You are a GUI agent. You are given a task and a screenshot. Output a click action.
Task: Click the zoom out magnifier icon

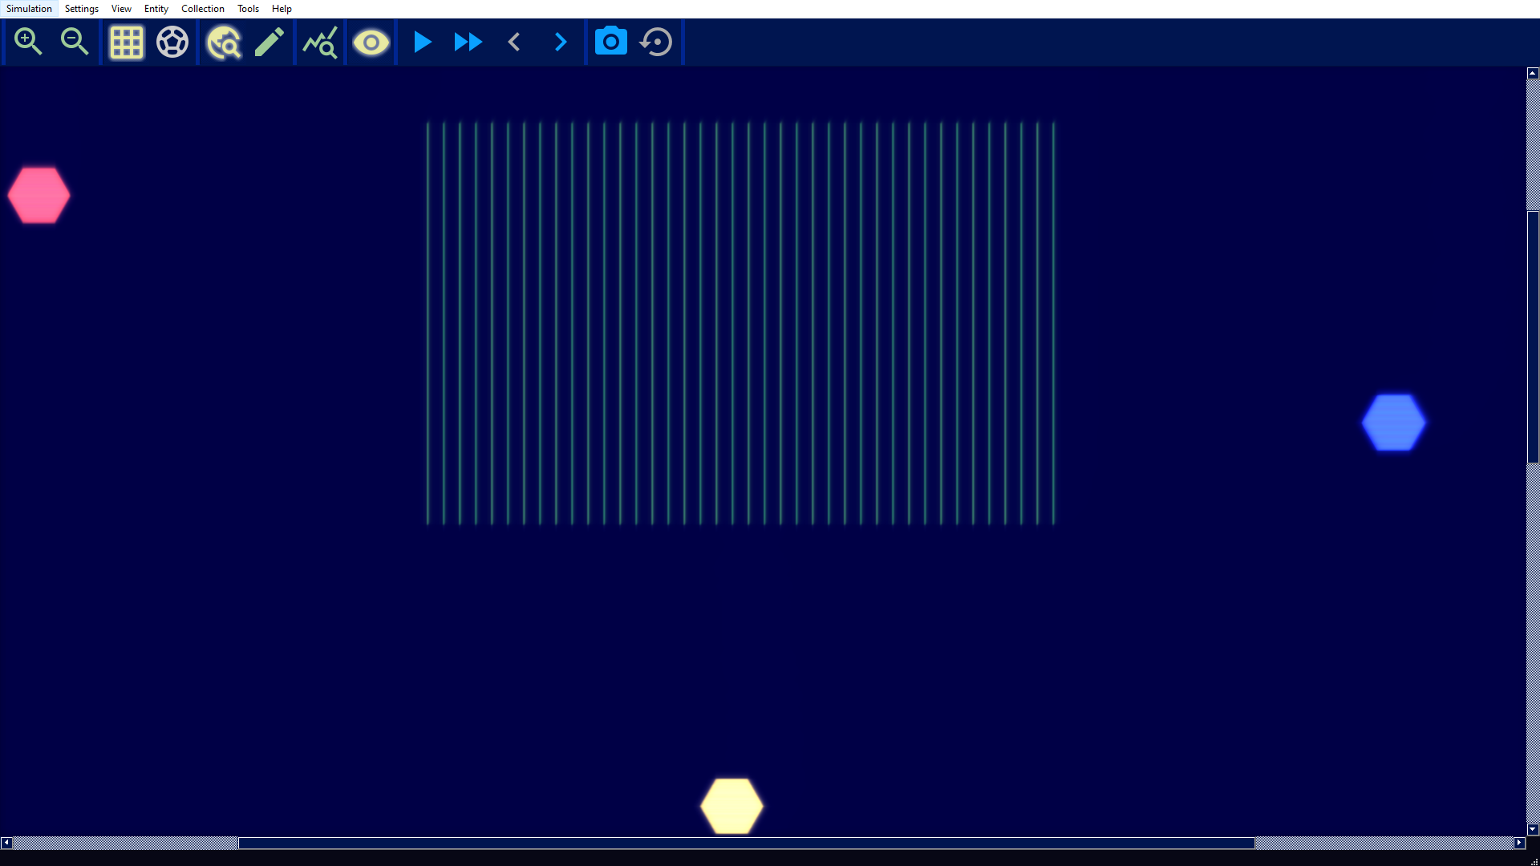point(75,42)
